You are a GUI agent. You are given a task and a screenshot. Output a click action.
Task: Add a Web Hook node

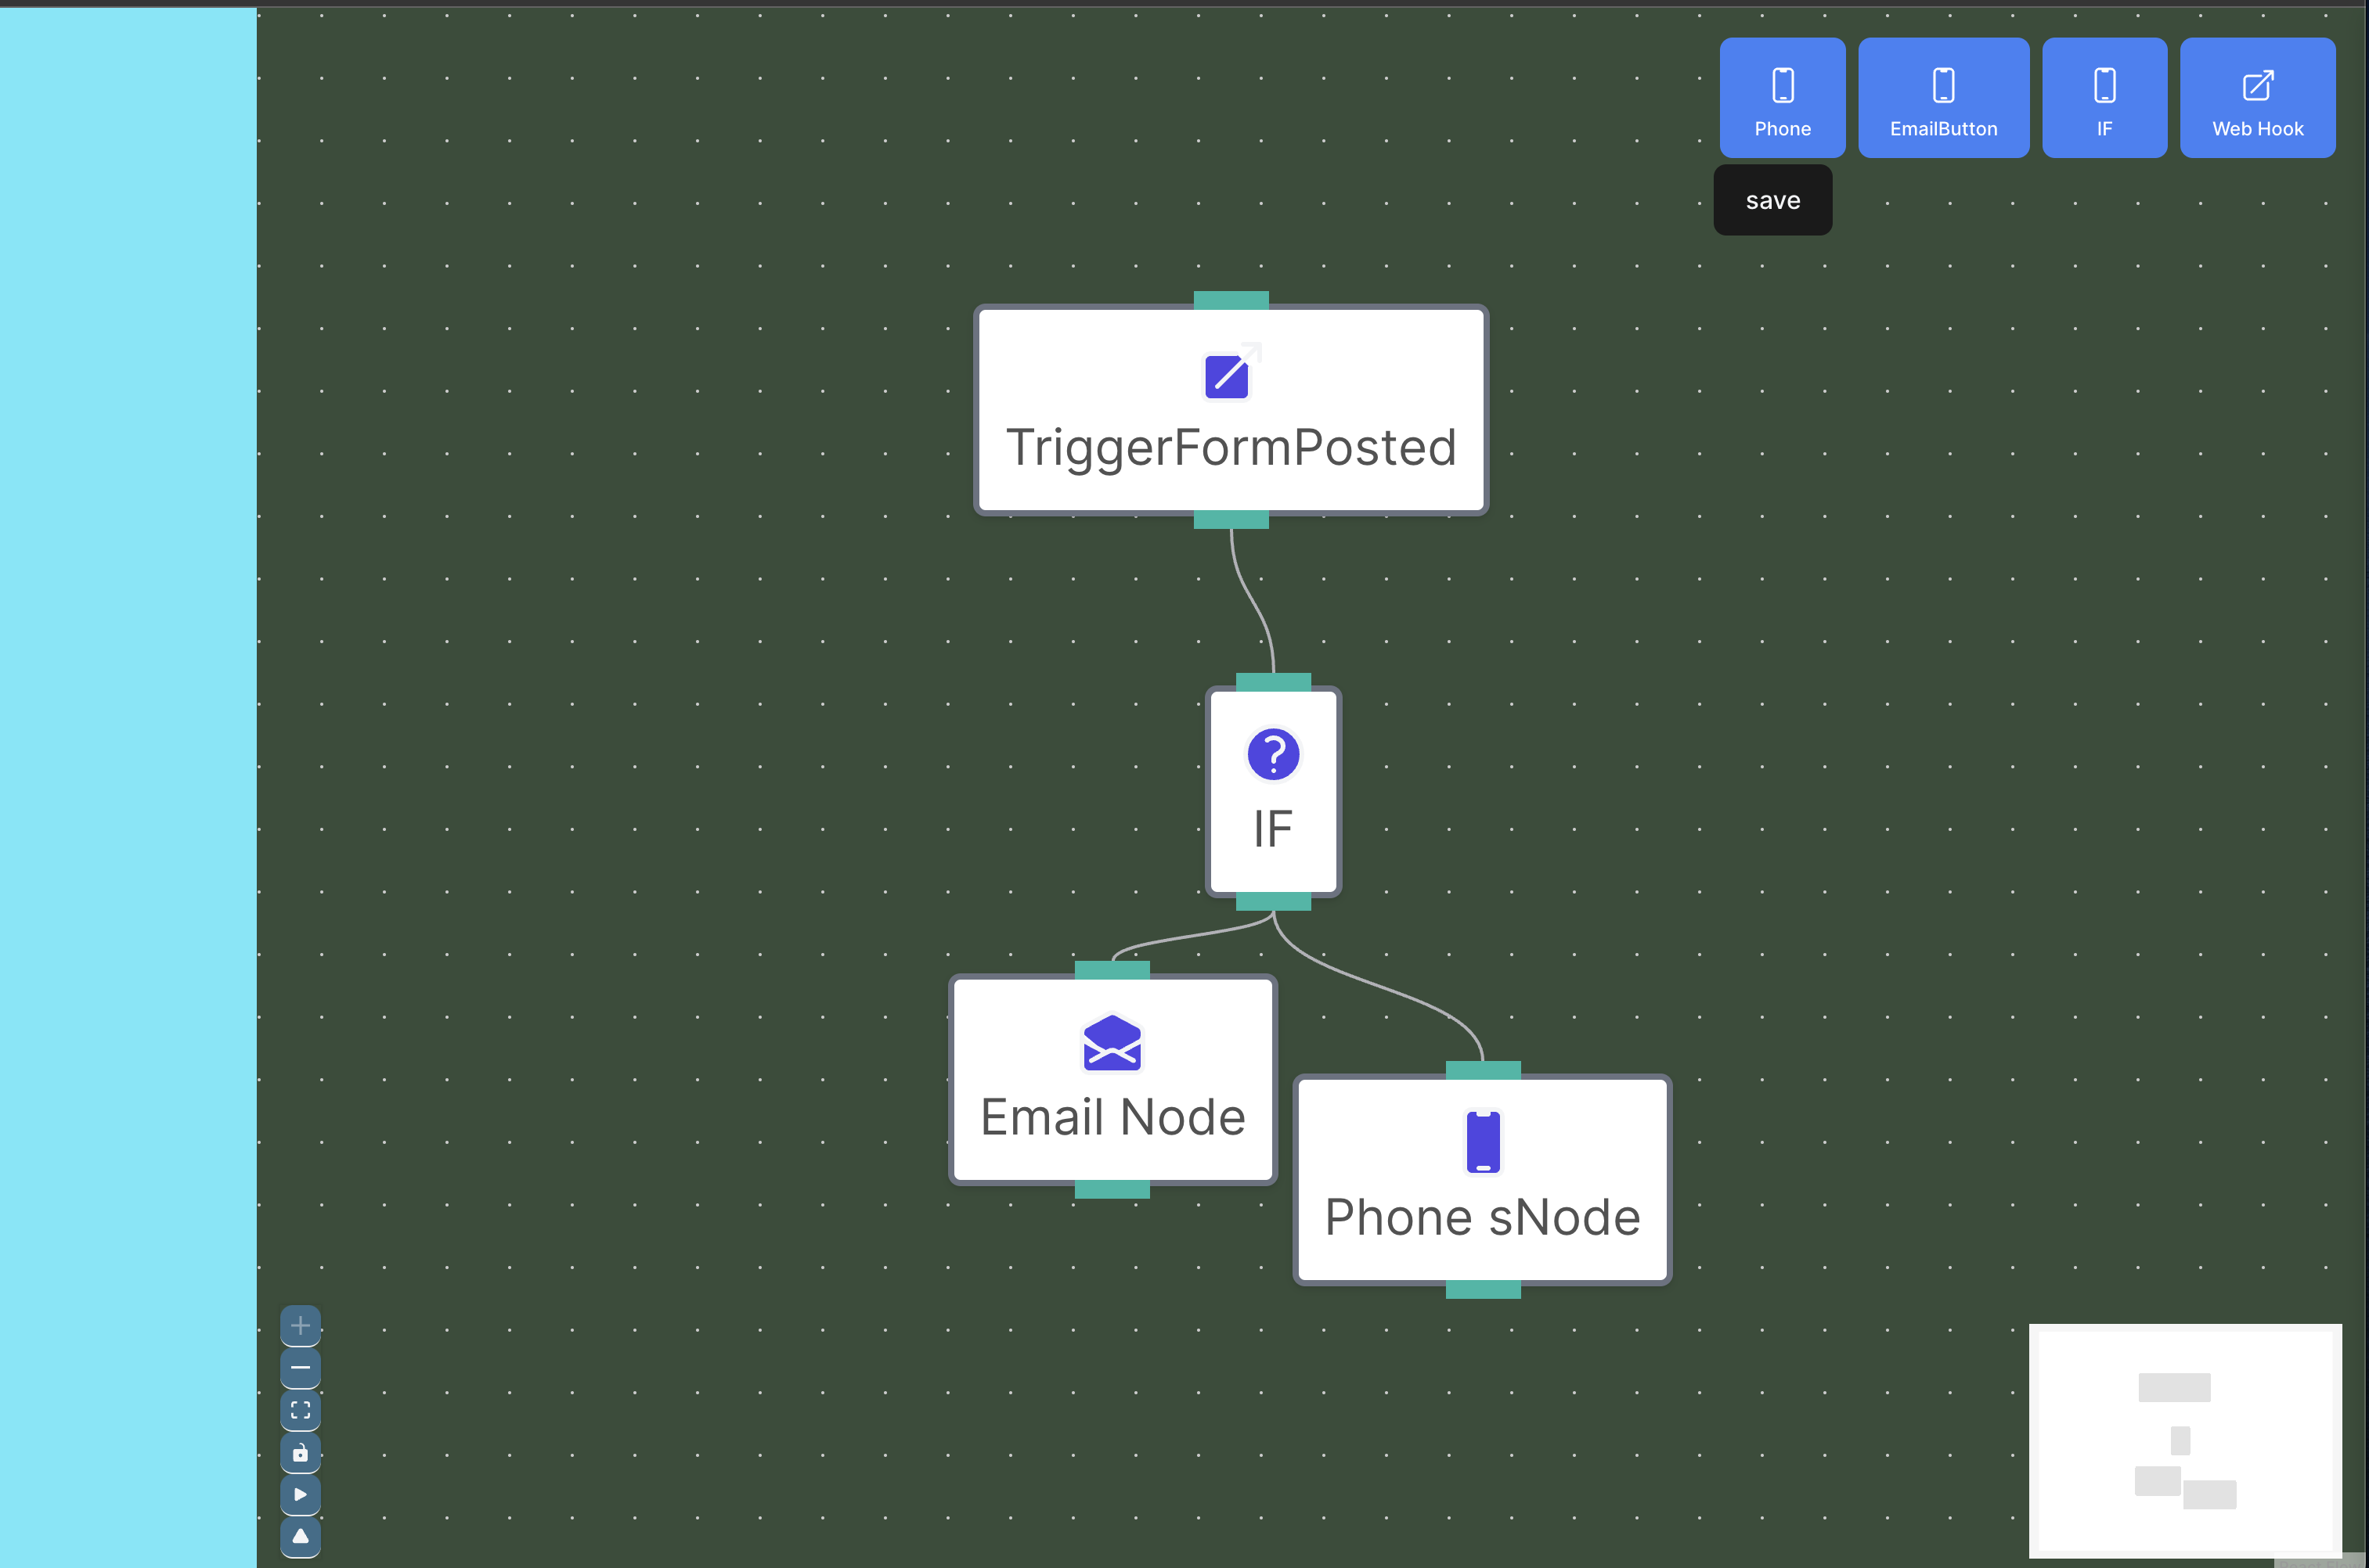[x=2257, y=98]
